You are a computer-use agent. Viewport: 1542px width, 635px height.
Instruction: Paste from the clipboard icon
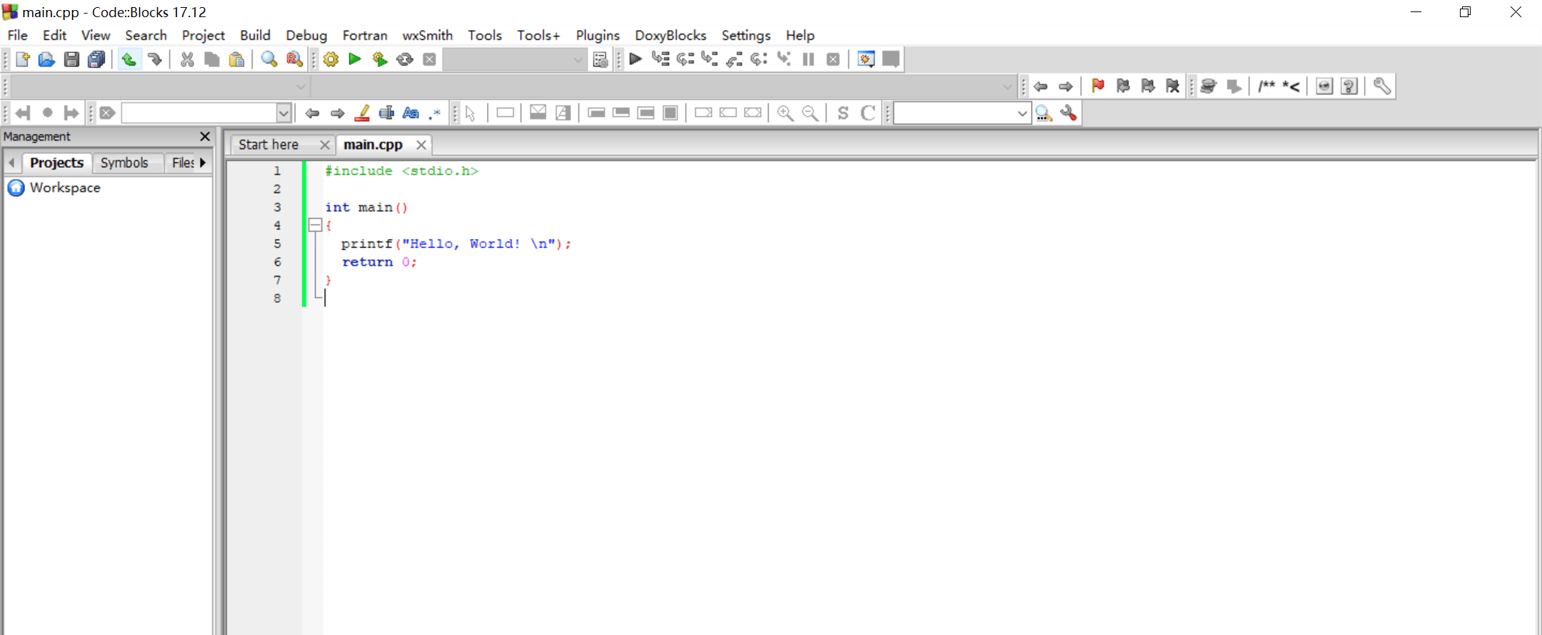click(236, 59)
